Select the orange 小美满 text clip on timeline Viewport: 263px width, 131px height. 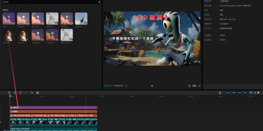pos(54,111)
